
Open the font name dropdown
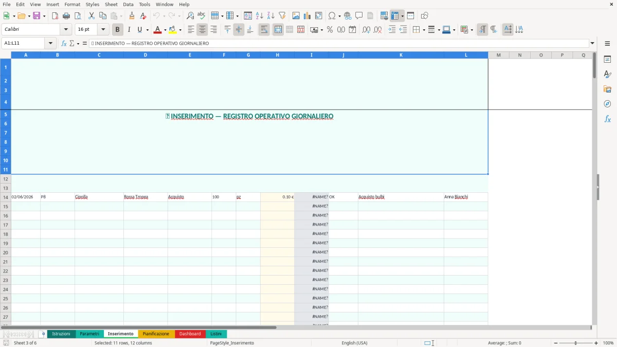pyautogui.click(x=66, y=30)
